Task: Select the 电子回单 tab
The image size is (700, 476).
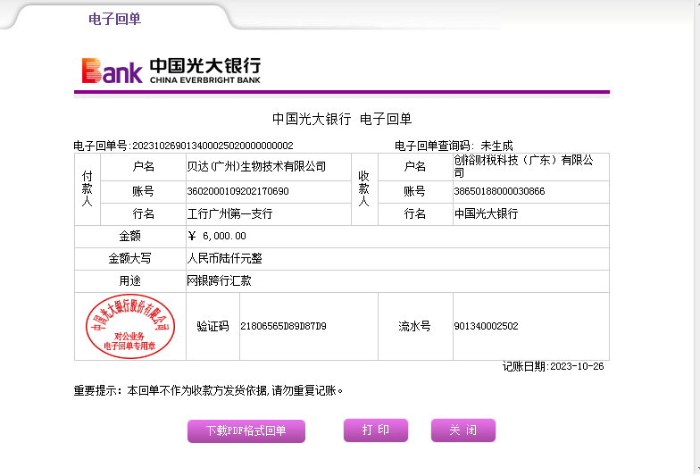Action: pos(114,19)
